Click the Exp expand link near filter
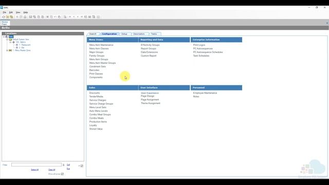 click(68, 169)
